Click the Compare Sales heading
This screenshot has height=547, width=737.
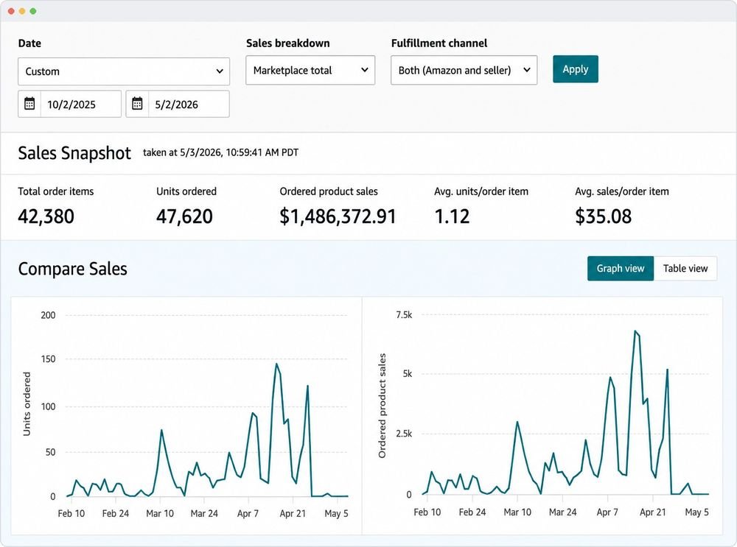coord(72,269)
